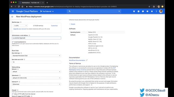The image size is (174, 97).
Task: Open the WordPress Documentation link
Action: 77,60
